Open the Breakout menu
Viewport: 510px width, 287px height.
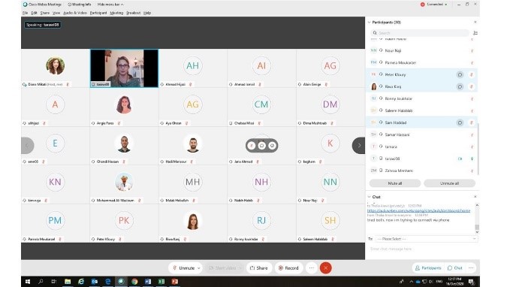tap(133, 13)
